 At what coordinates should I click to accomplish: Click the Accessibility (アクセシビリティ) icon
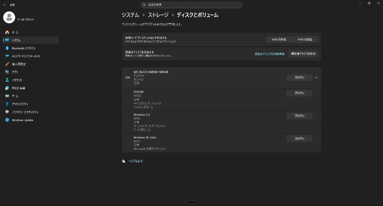tap(7, 104)
